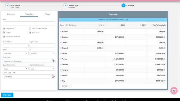Click the $470,266.00 cell under 2016
This screenshot has height=101, width=180.
tap(119, 37)
